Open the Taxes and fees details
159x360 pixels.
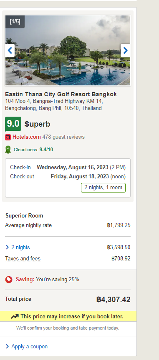pyautogui.click(x=23, y=259)
